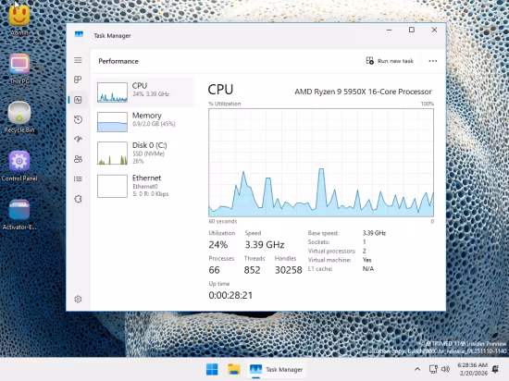509x381 pixels.
Task: Click the Performance page heading
Action: [x=118, y=61]
